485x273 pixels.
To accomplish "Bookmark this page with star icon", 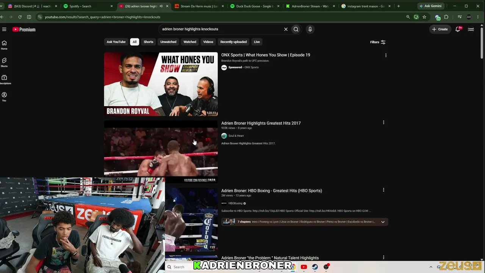I will coord(424,17).
